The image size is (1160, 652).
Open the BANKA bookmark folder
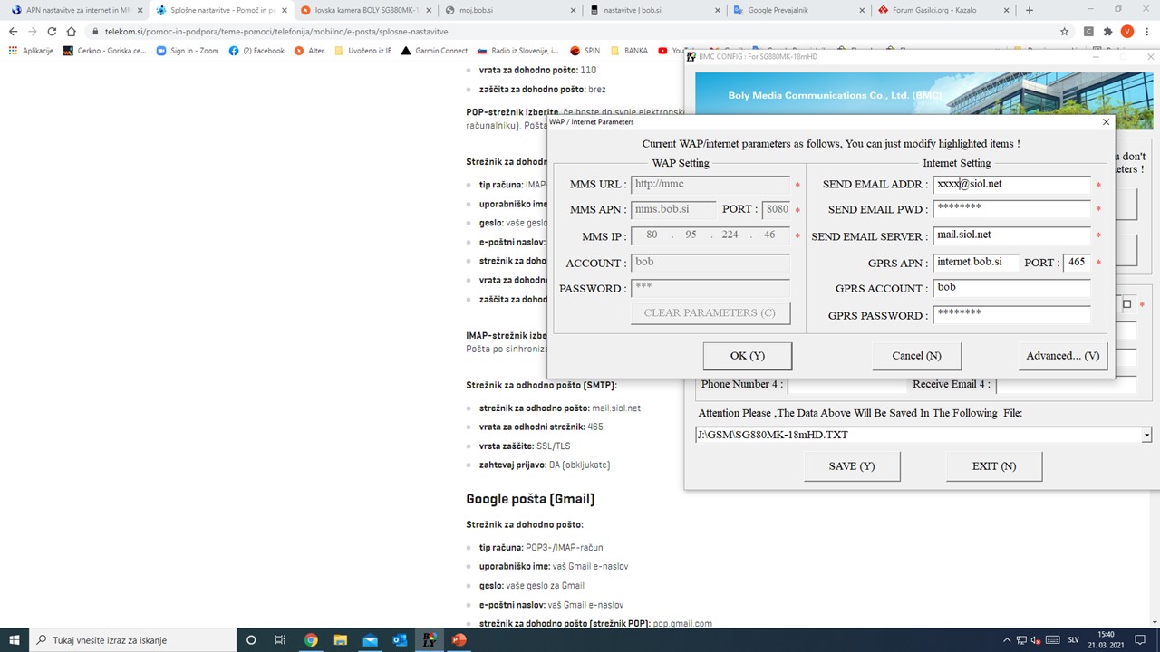(629, 51)
